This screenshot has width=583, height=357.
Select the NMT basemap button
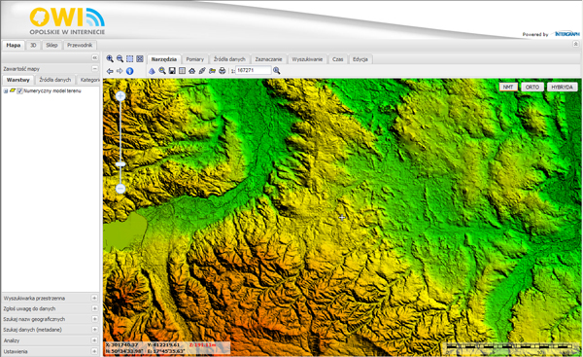click(507, 87)
